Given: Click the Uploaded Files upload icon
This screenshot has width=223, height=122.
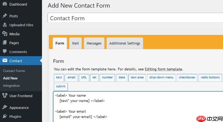Looking at the screenshot, I should coord(5,25).
